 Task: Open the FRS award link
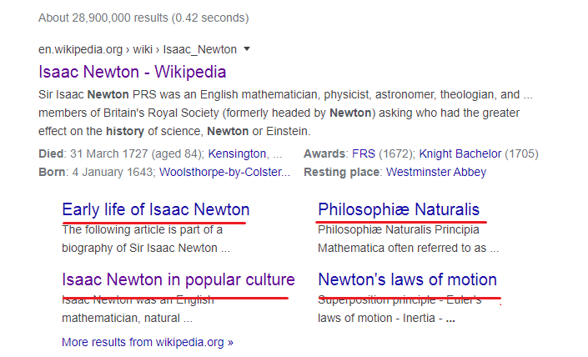364,153
